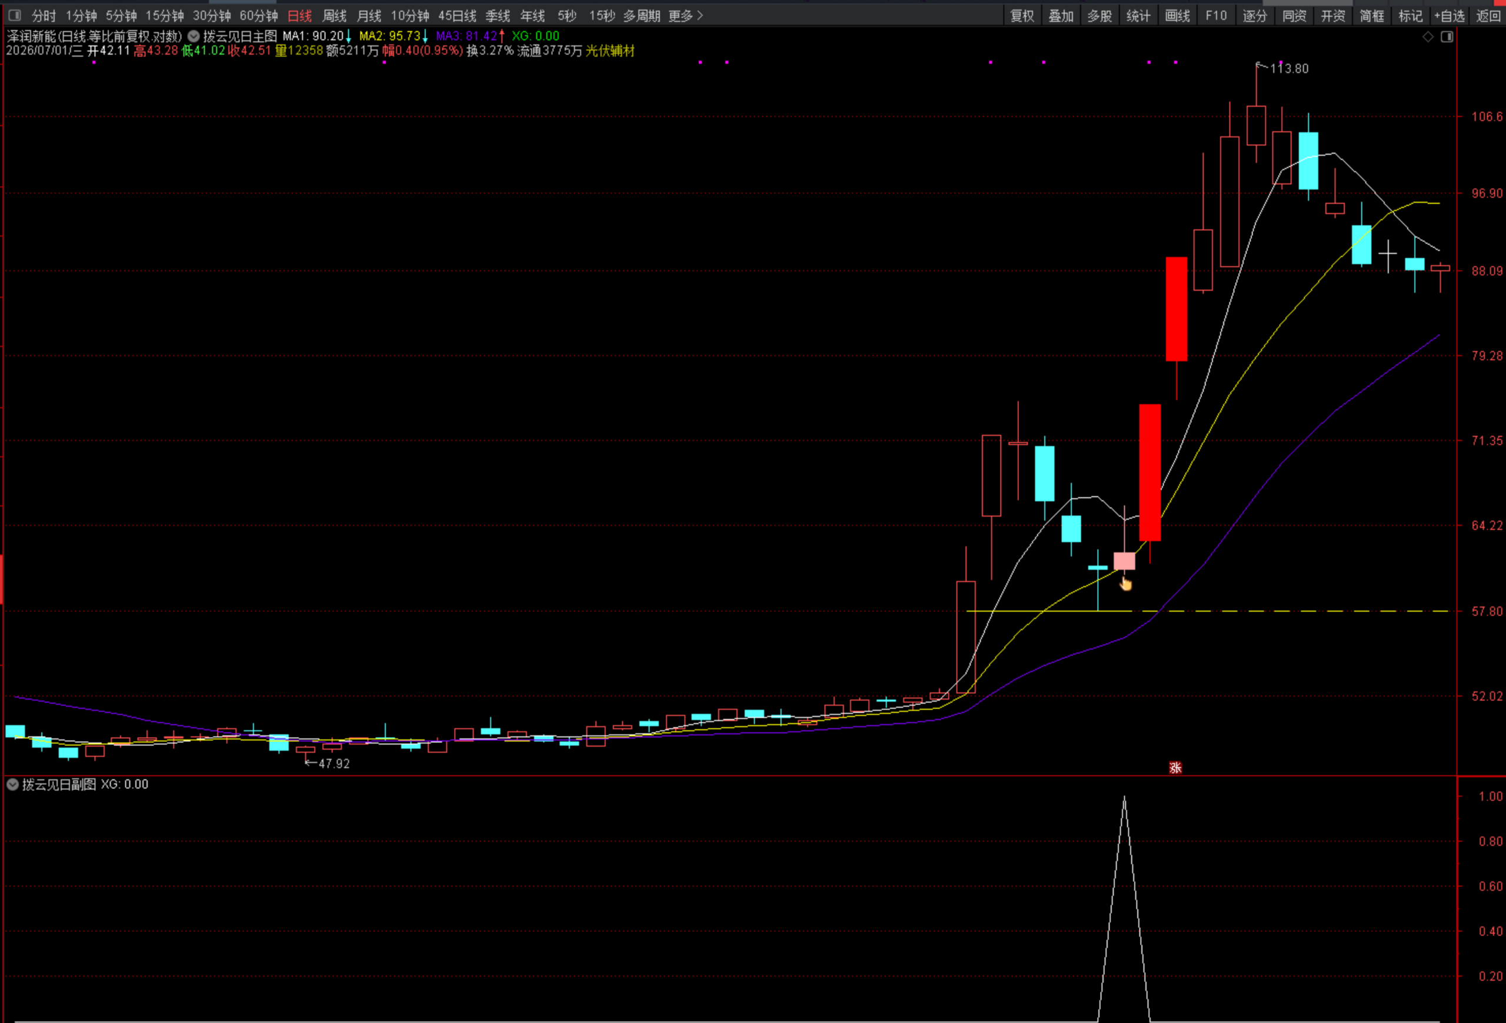
Task: Open the 拨云见日主图 indicator menu circle
Action: point(193,36)
